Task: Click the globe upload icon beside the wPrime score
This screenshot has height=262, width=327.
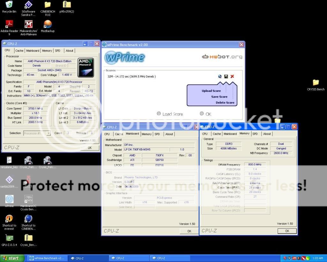Action: click(x=220, y=76)
